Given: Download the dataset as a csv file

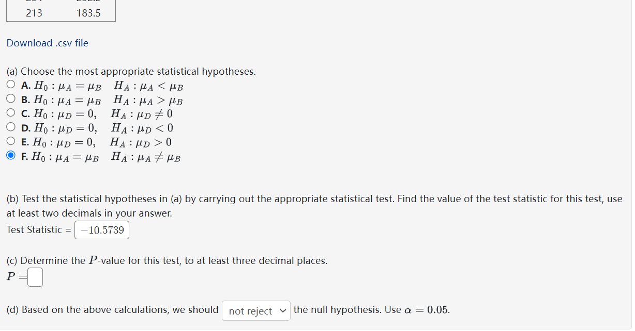Looking at the screenshot, I should pos(47,43).
